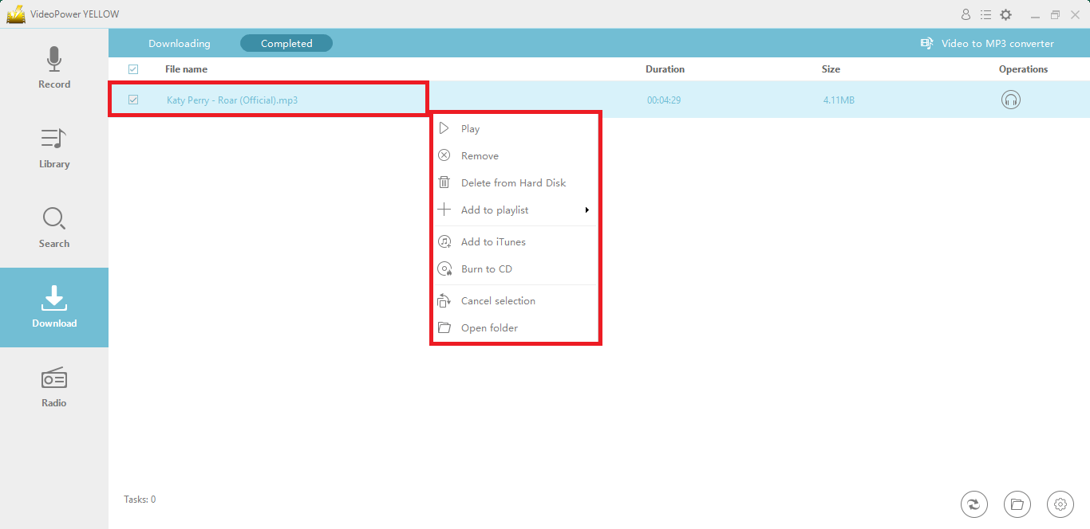Click the headphones icon in the Operations column
This screenshot has height=529, width=1090.
point(1011,100)
